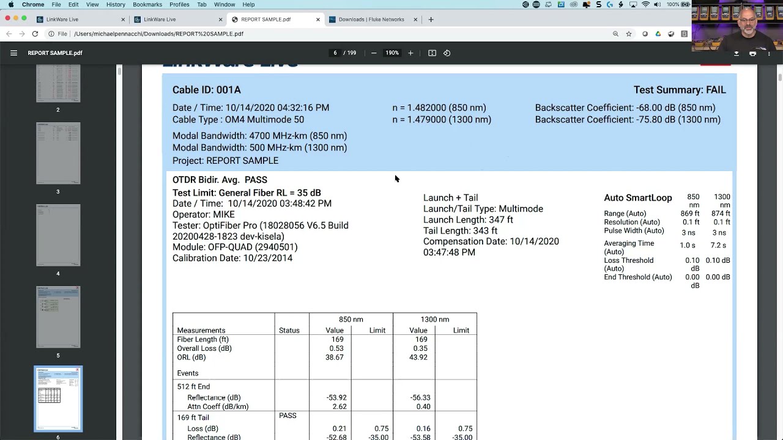Close the REPORT SAMPLE.pdf tab
Viewport: 783px width, 440px height.
point(318,20)
